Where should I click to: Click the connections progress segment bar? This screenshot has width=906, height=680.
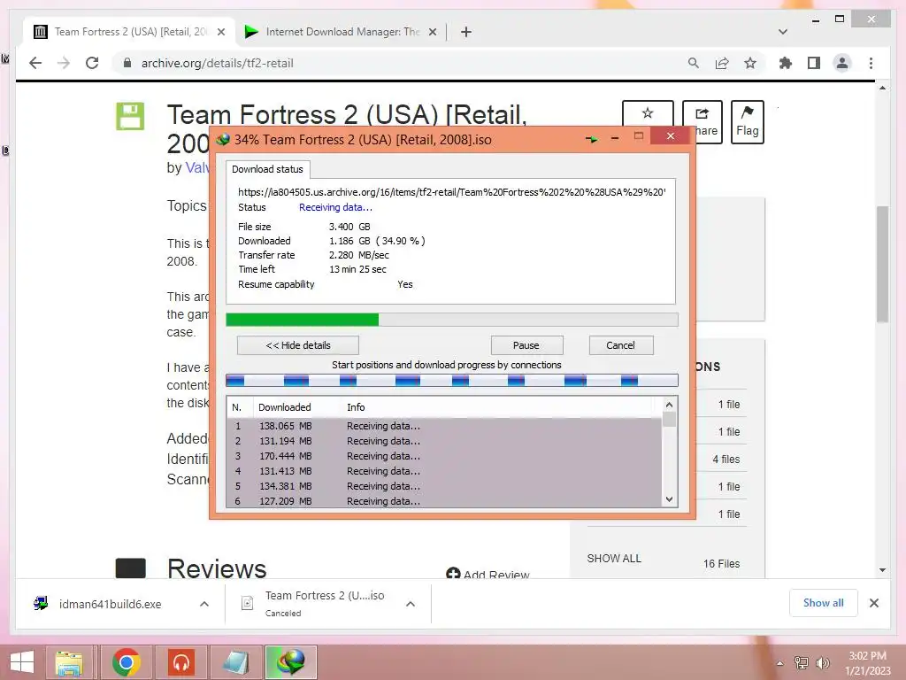(451, 380)
